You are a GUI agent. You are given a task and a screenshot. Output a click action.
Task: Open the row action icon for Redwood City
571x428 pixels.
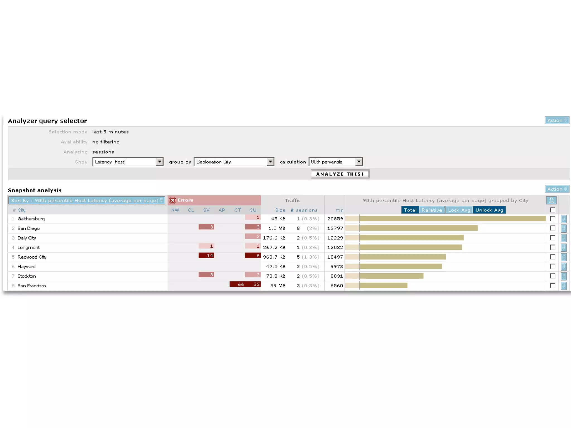(563, 257)
